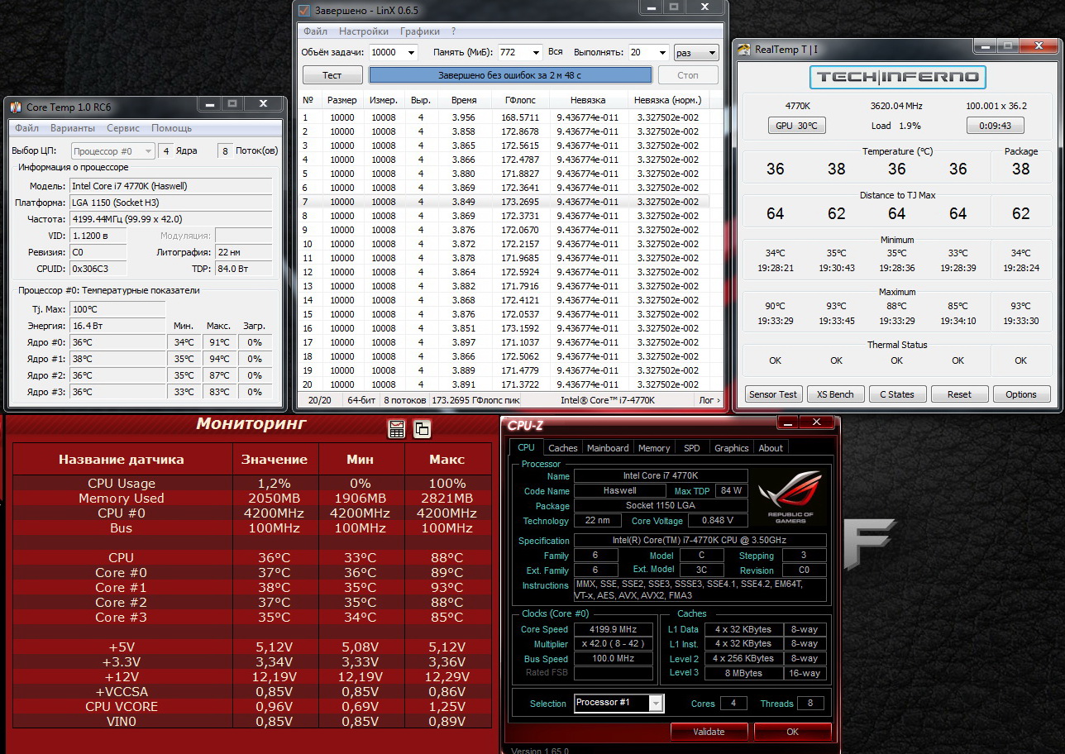Click the table icon beside Мониторинг title
Image resolution: width=1065 pixels, height=754 pixels.
(397, 429)
